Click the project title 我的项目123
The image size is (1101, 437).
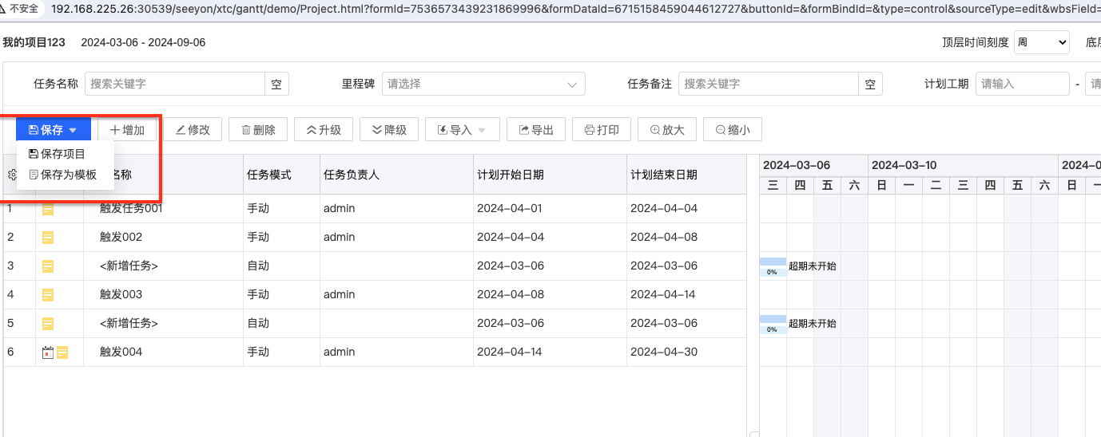[34, 42]
